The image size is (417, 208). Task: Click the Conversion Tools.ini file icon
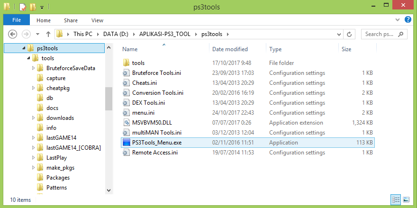point(127,93)
